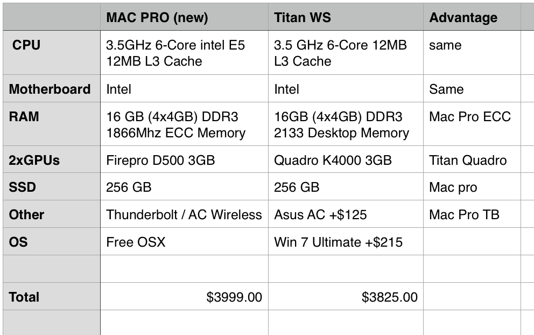Click the OS row header cell
534x335 pixels.
[x=52, y=242]
